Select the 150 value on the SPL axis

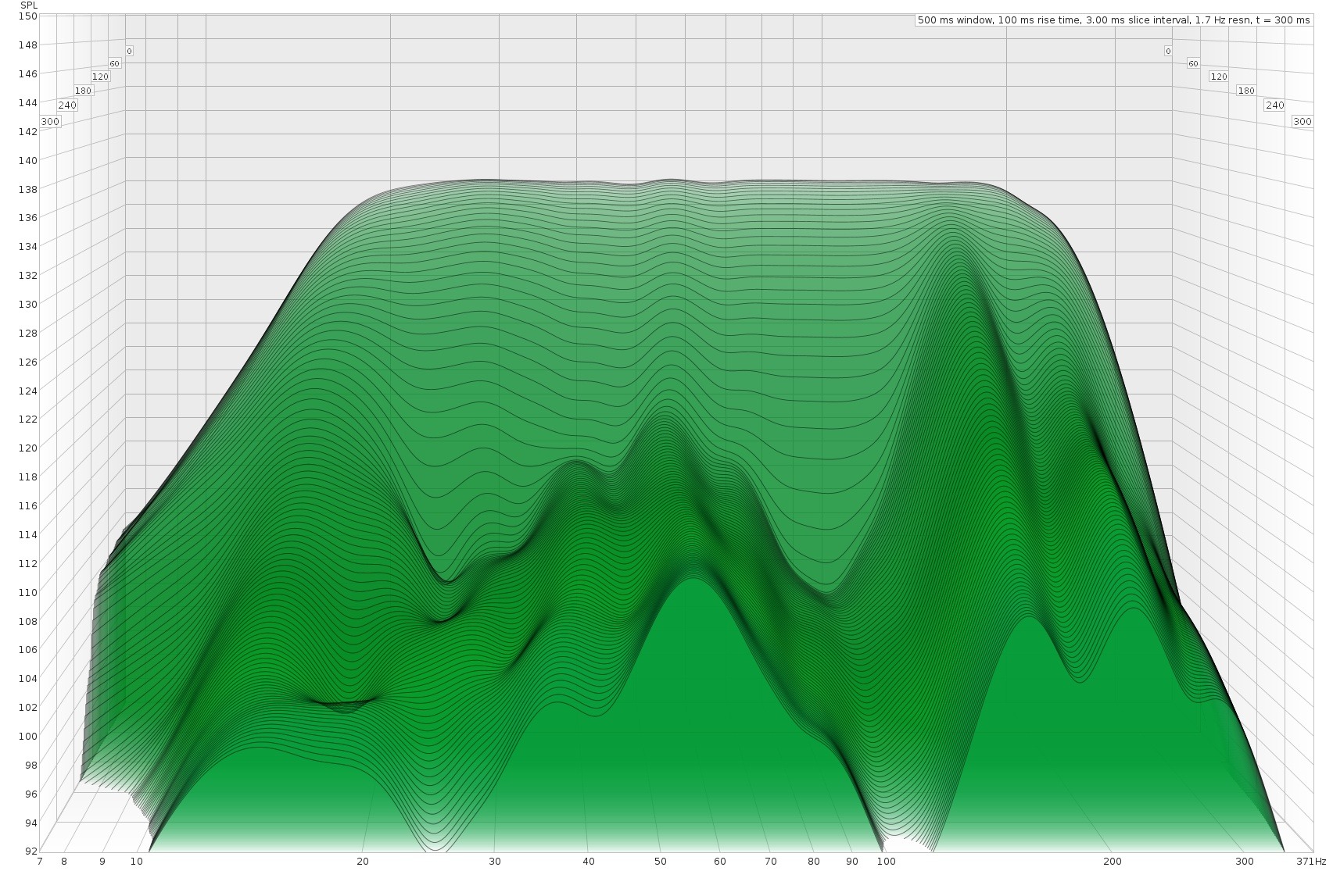pos(28,16)
